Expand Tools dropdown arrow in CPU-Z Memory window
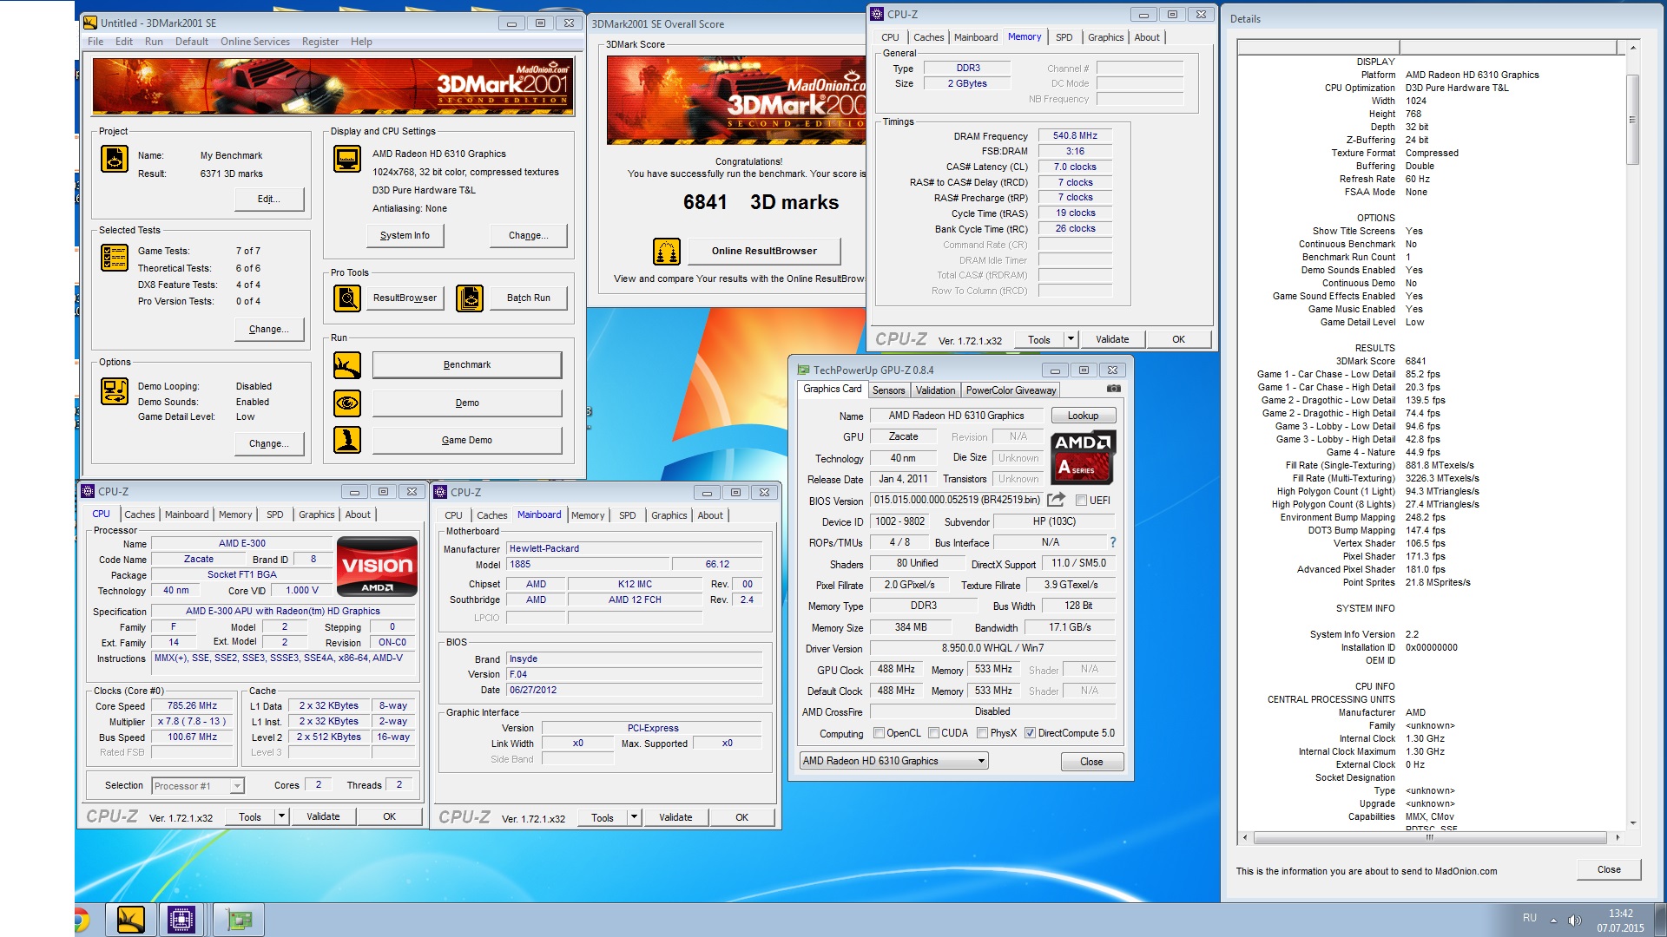 click(x=1071, y=339)
